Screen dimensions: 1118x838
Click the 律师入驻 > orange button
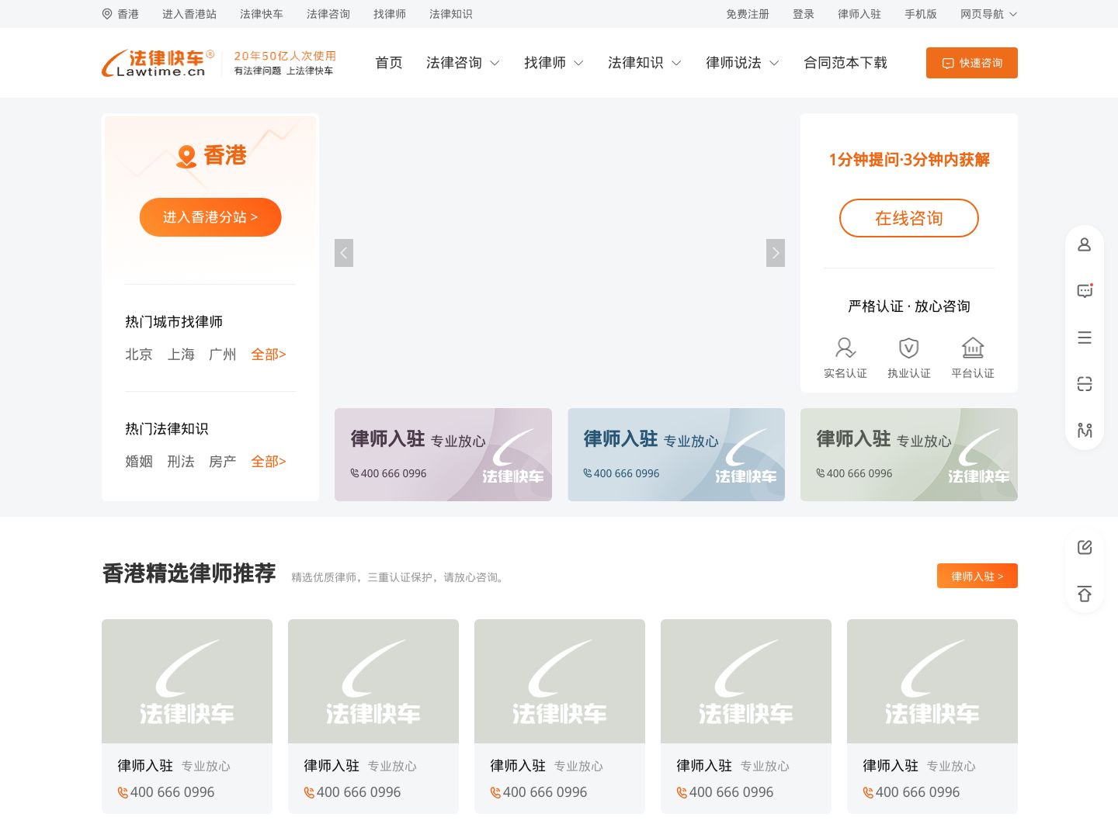tap(977, 576)
